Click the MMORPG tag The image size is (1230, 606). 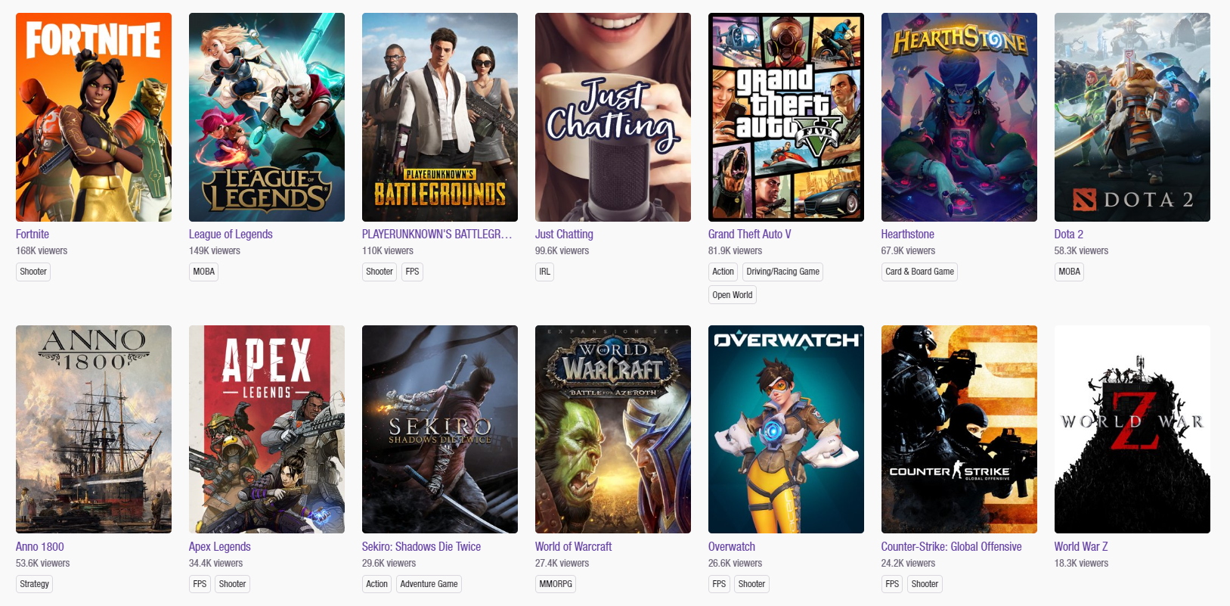555,584
